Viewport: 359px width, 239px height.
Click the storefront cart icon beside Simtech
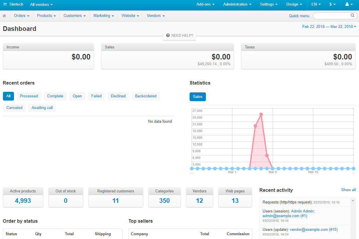coord(5,4)
